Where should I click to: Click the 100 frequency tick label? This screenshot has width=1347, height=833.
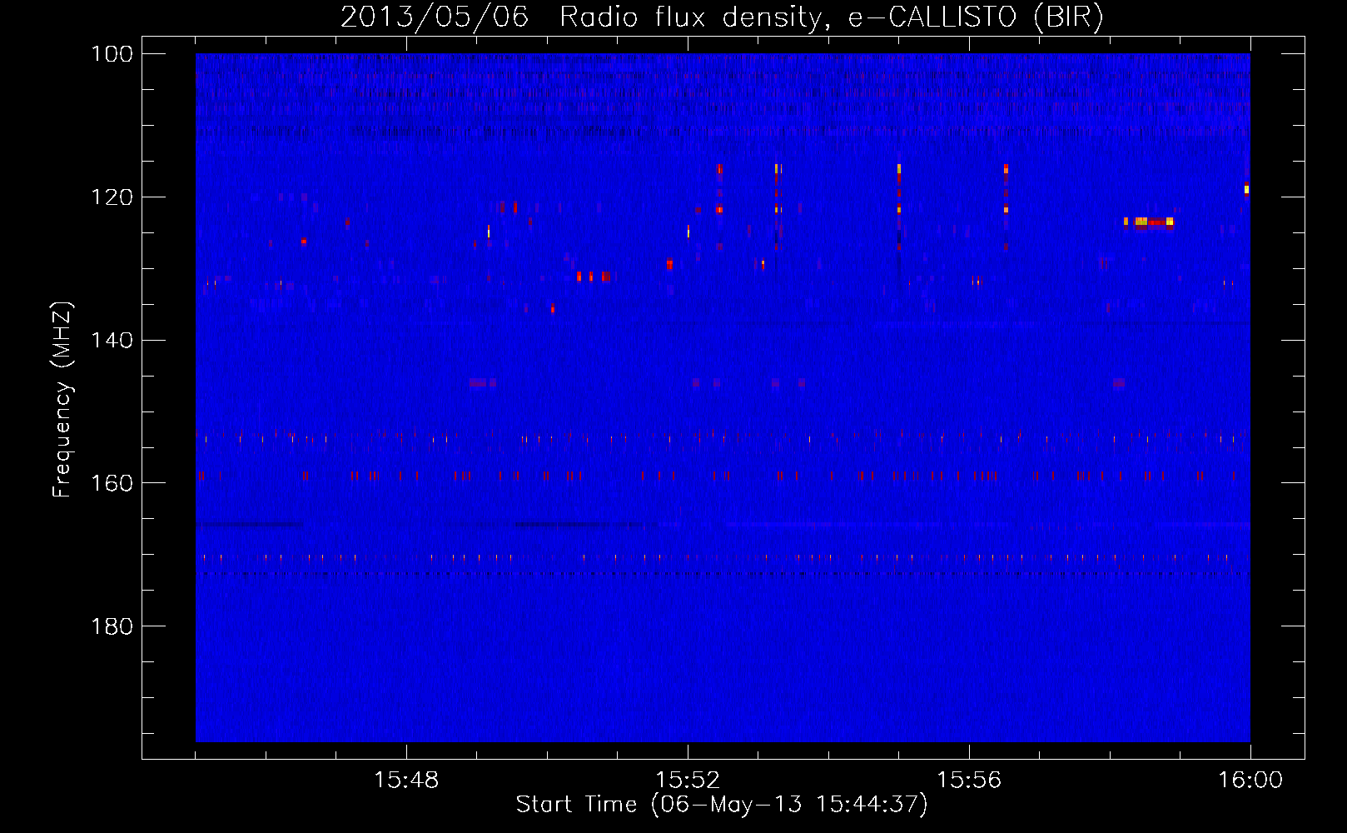[112, 54]
